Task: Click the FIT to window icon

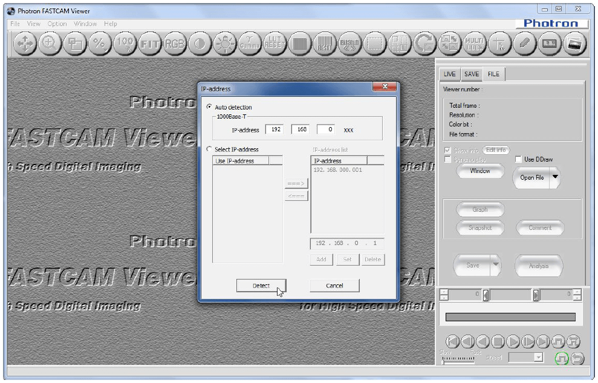Action: (x=149, y=44)
